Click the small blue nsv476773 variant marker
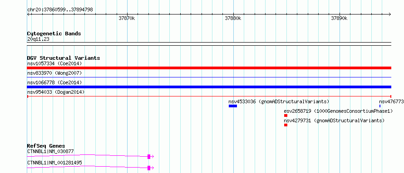This screenshot has height=173, width=404. (380, 106)
